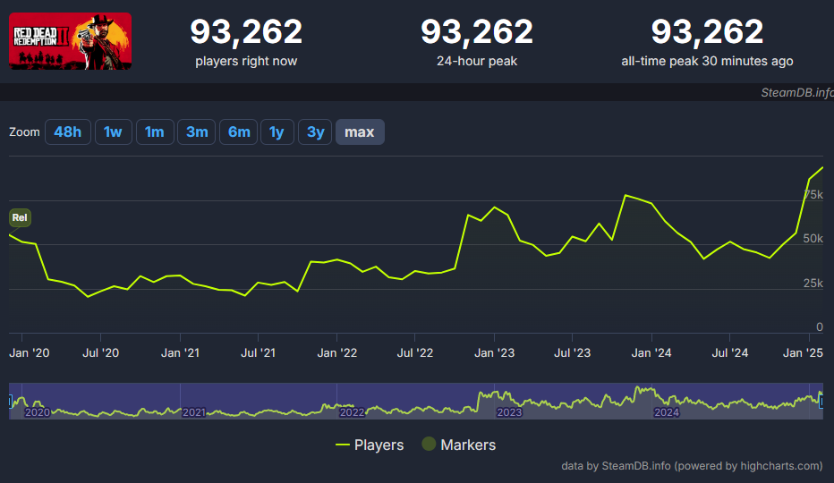Select the 48h zoom range

point(67,131)
